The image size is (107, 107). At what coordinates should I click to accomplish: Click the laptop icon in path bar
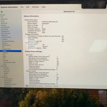click(27, 86)
